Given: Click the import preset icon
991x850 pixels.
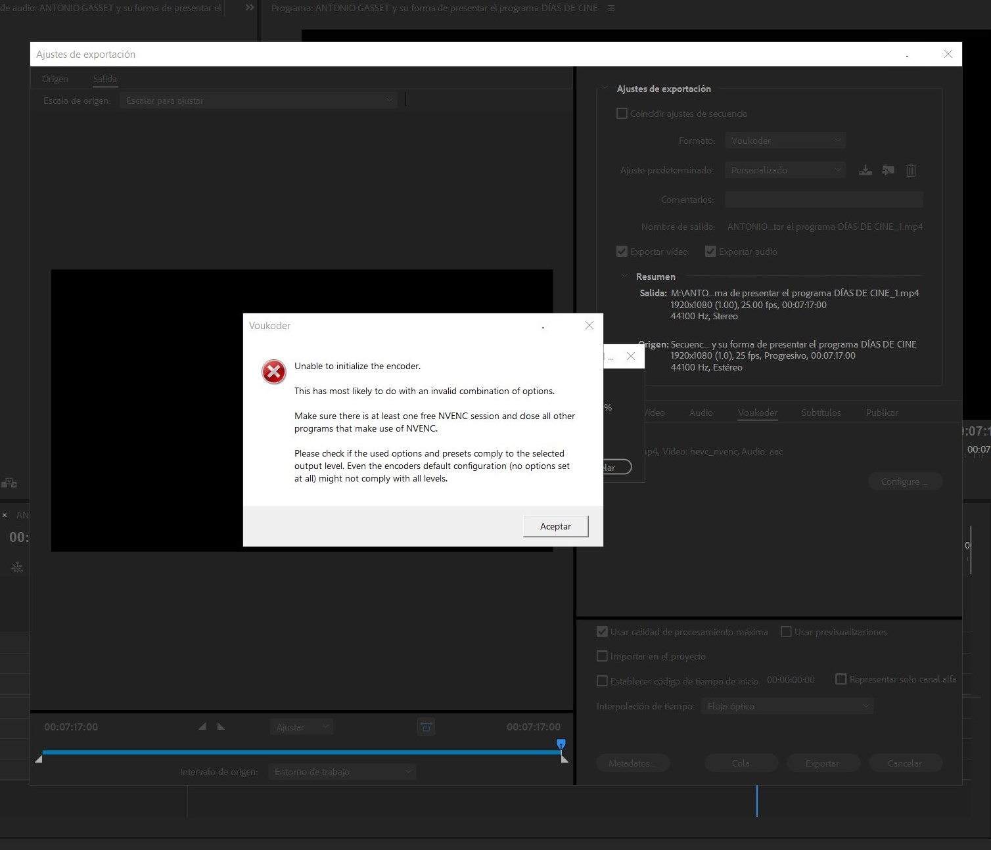Looking at the screenshot, I should coord(888,170).
